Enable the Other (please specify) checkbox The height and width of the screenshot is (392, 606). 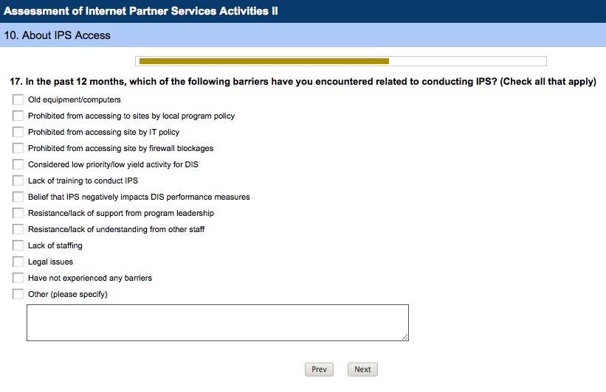(x=18, y=294)
